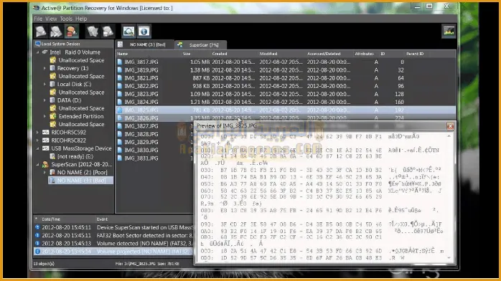Collapse the USB MassStorage Device node
Image resolution: width=501 pixels, height=281 pixels.
point(38,148)
